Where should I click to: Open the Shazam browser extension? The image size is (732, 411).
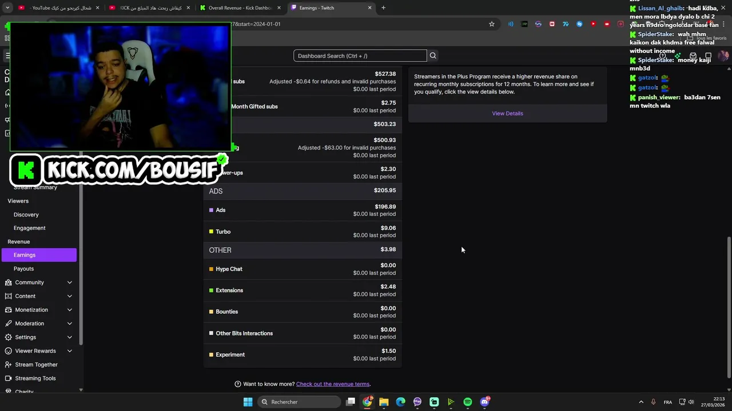[x=579, y=24]
